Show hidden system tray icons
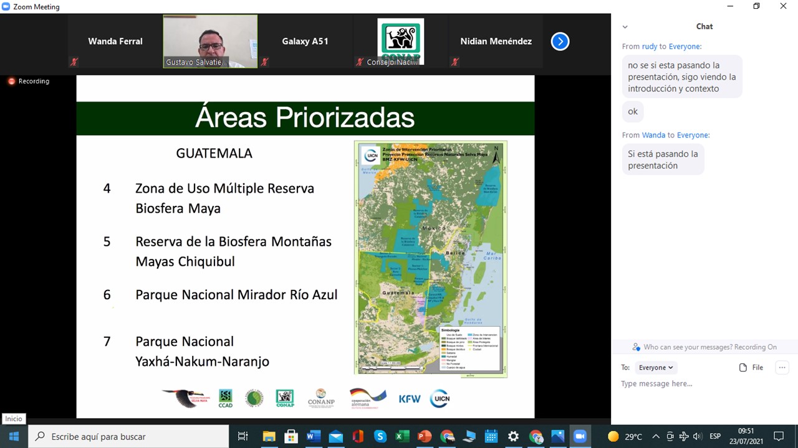The height and width of the screenshot is (448, 798). point(655,436)
